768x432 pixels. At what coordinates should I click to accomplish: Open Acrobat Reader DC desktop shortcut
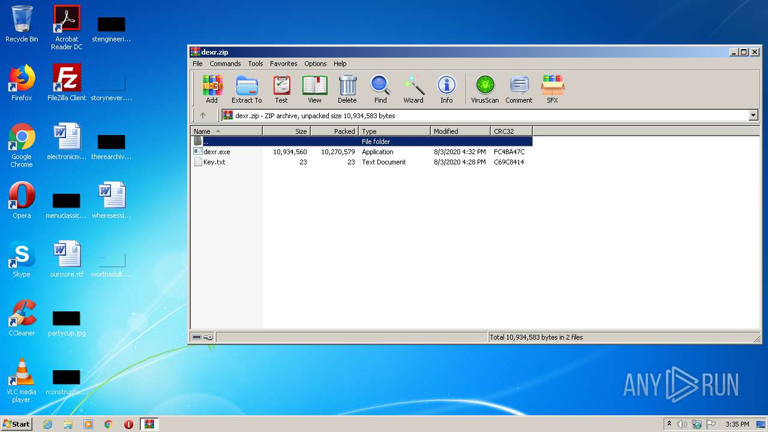[67, 28]
